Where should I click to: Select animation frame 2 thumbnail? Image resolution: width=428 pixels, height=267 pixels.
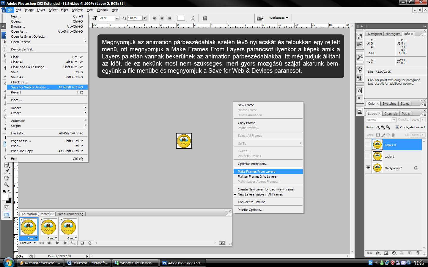[x=48, y=227]
